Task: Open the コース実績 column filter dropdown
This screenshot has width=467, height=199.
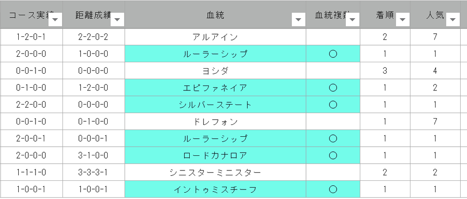Action: pos(57,20)
